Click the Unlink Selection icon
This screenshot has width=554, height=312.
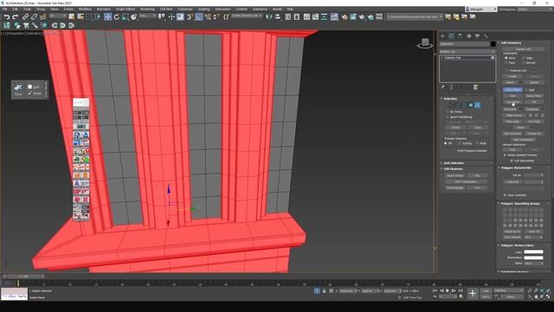tap(35, 16)
